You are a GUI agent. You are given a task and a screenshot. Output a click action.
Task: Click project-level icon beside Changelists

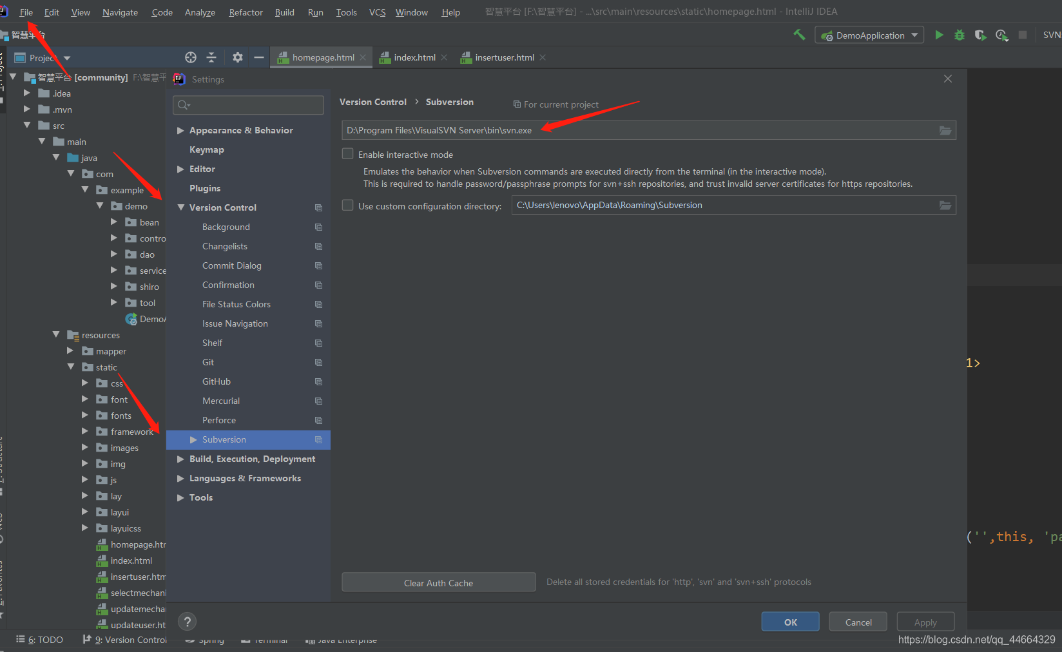(318, 246)
